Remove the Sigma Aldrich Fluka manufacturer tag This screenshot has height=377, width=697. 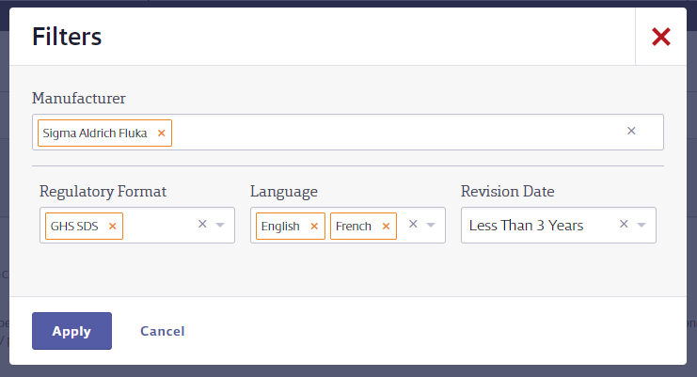coord(162,133)
